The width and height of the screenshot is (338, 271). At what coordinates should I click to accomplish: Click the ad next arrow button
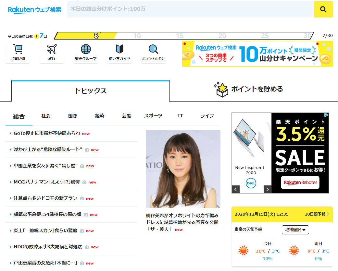[x=268, y=189]
